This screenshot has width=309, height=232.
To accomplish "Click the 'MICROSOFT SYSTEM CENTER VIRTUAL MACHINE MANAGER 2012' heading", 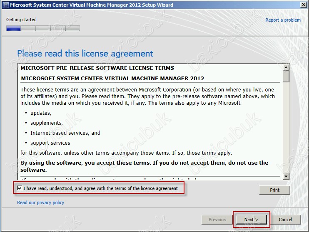I will pyautogui.click(x=112, y=78).
